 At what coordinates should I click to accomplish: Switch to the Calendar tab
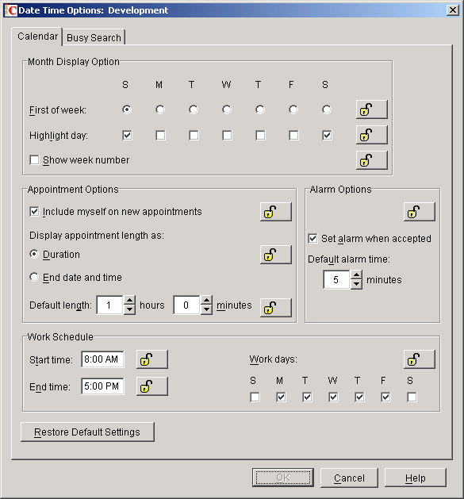pyautogui.click(x=37, y=36)
